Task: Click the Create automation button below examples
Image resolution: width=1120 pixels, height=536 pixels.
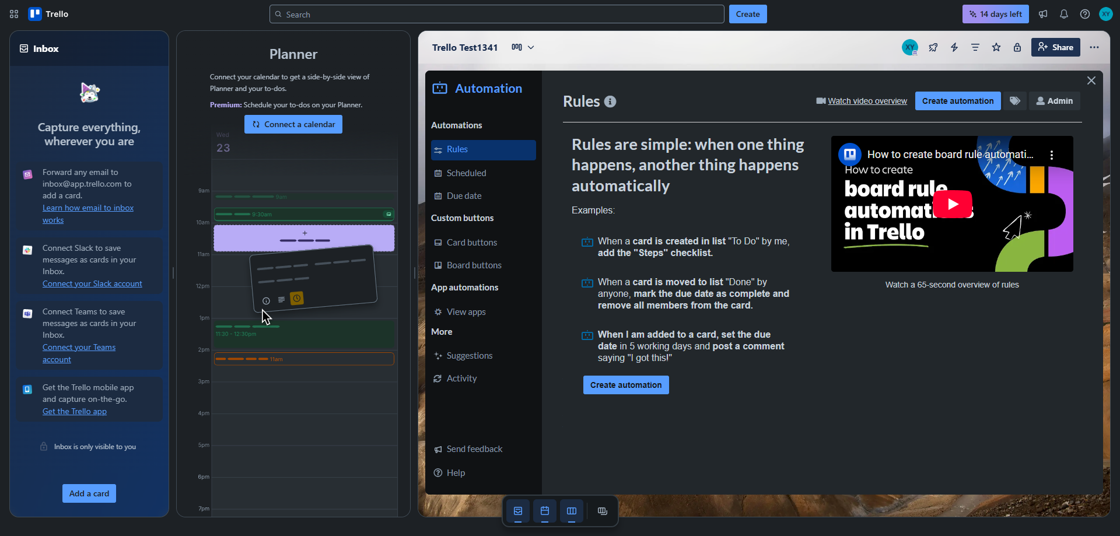Action: coord(626,385)
